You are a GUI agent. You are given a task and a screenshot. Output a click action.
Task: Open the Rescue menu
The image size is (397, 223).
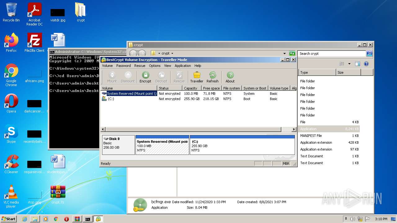(140, 66)
